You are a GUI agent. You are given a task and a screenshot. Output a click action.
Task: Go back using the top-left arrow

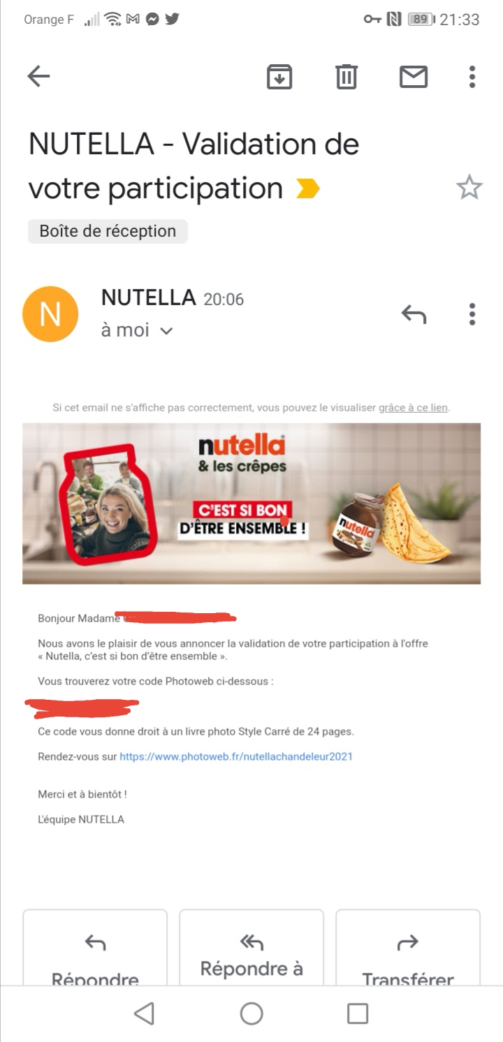pyautogui.click(x=38, y=76)
